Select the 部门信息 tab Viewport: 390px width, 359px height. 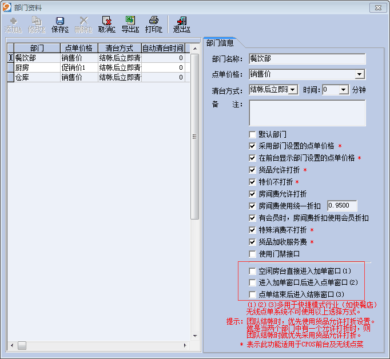[x=220, y=43]
